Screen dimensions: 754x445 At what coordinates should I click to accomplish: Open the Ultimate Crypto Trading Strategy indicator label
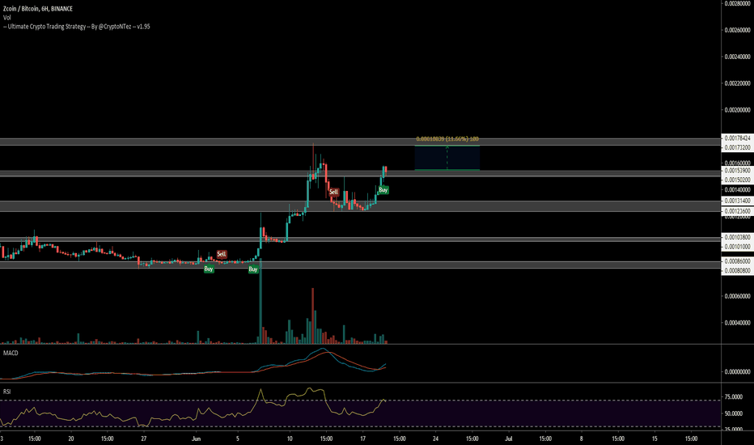coord(77,27)
